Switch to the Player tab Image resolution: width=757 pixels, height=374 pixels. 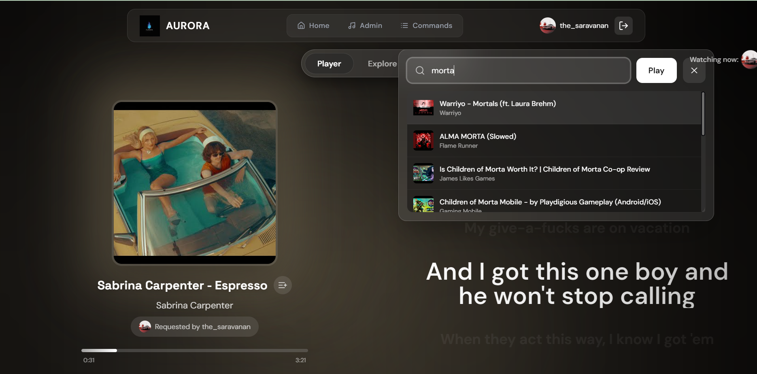(329, 64)
